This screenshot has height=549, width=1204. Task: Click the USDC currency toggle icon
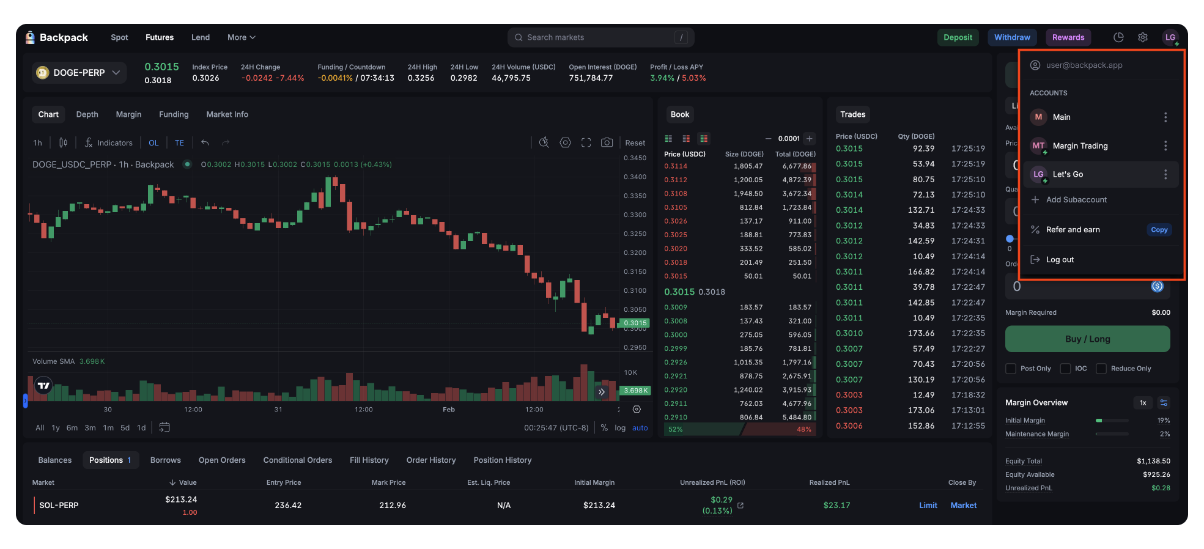pos(1157,286)
